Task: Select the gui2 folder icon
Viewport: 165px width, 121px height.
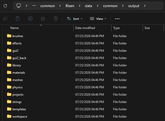Action: [x=9, y=50]
